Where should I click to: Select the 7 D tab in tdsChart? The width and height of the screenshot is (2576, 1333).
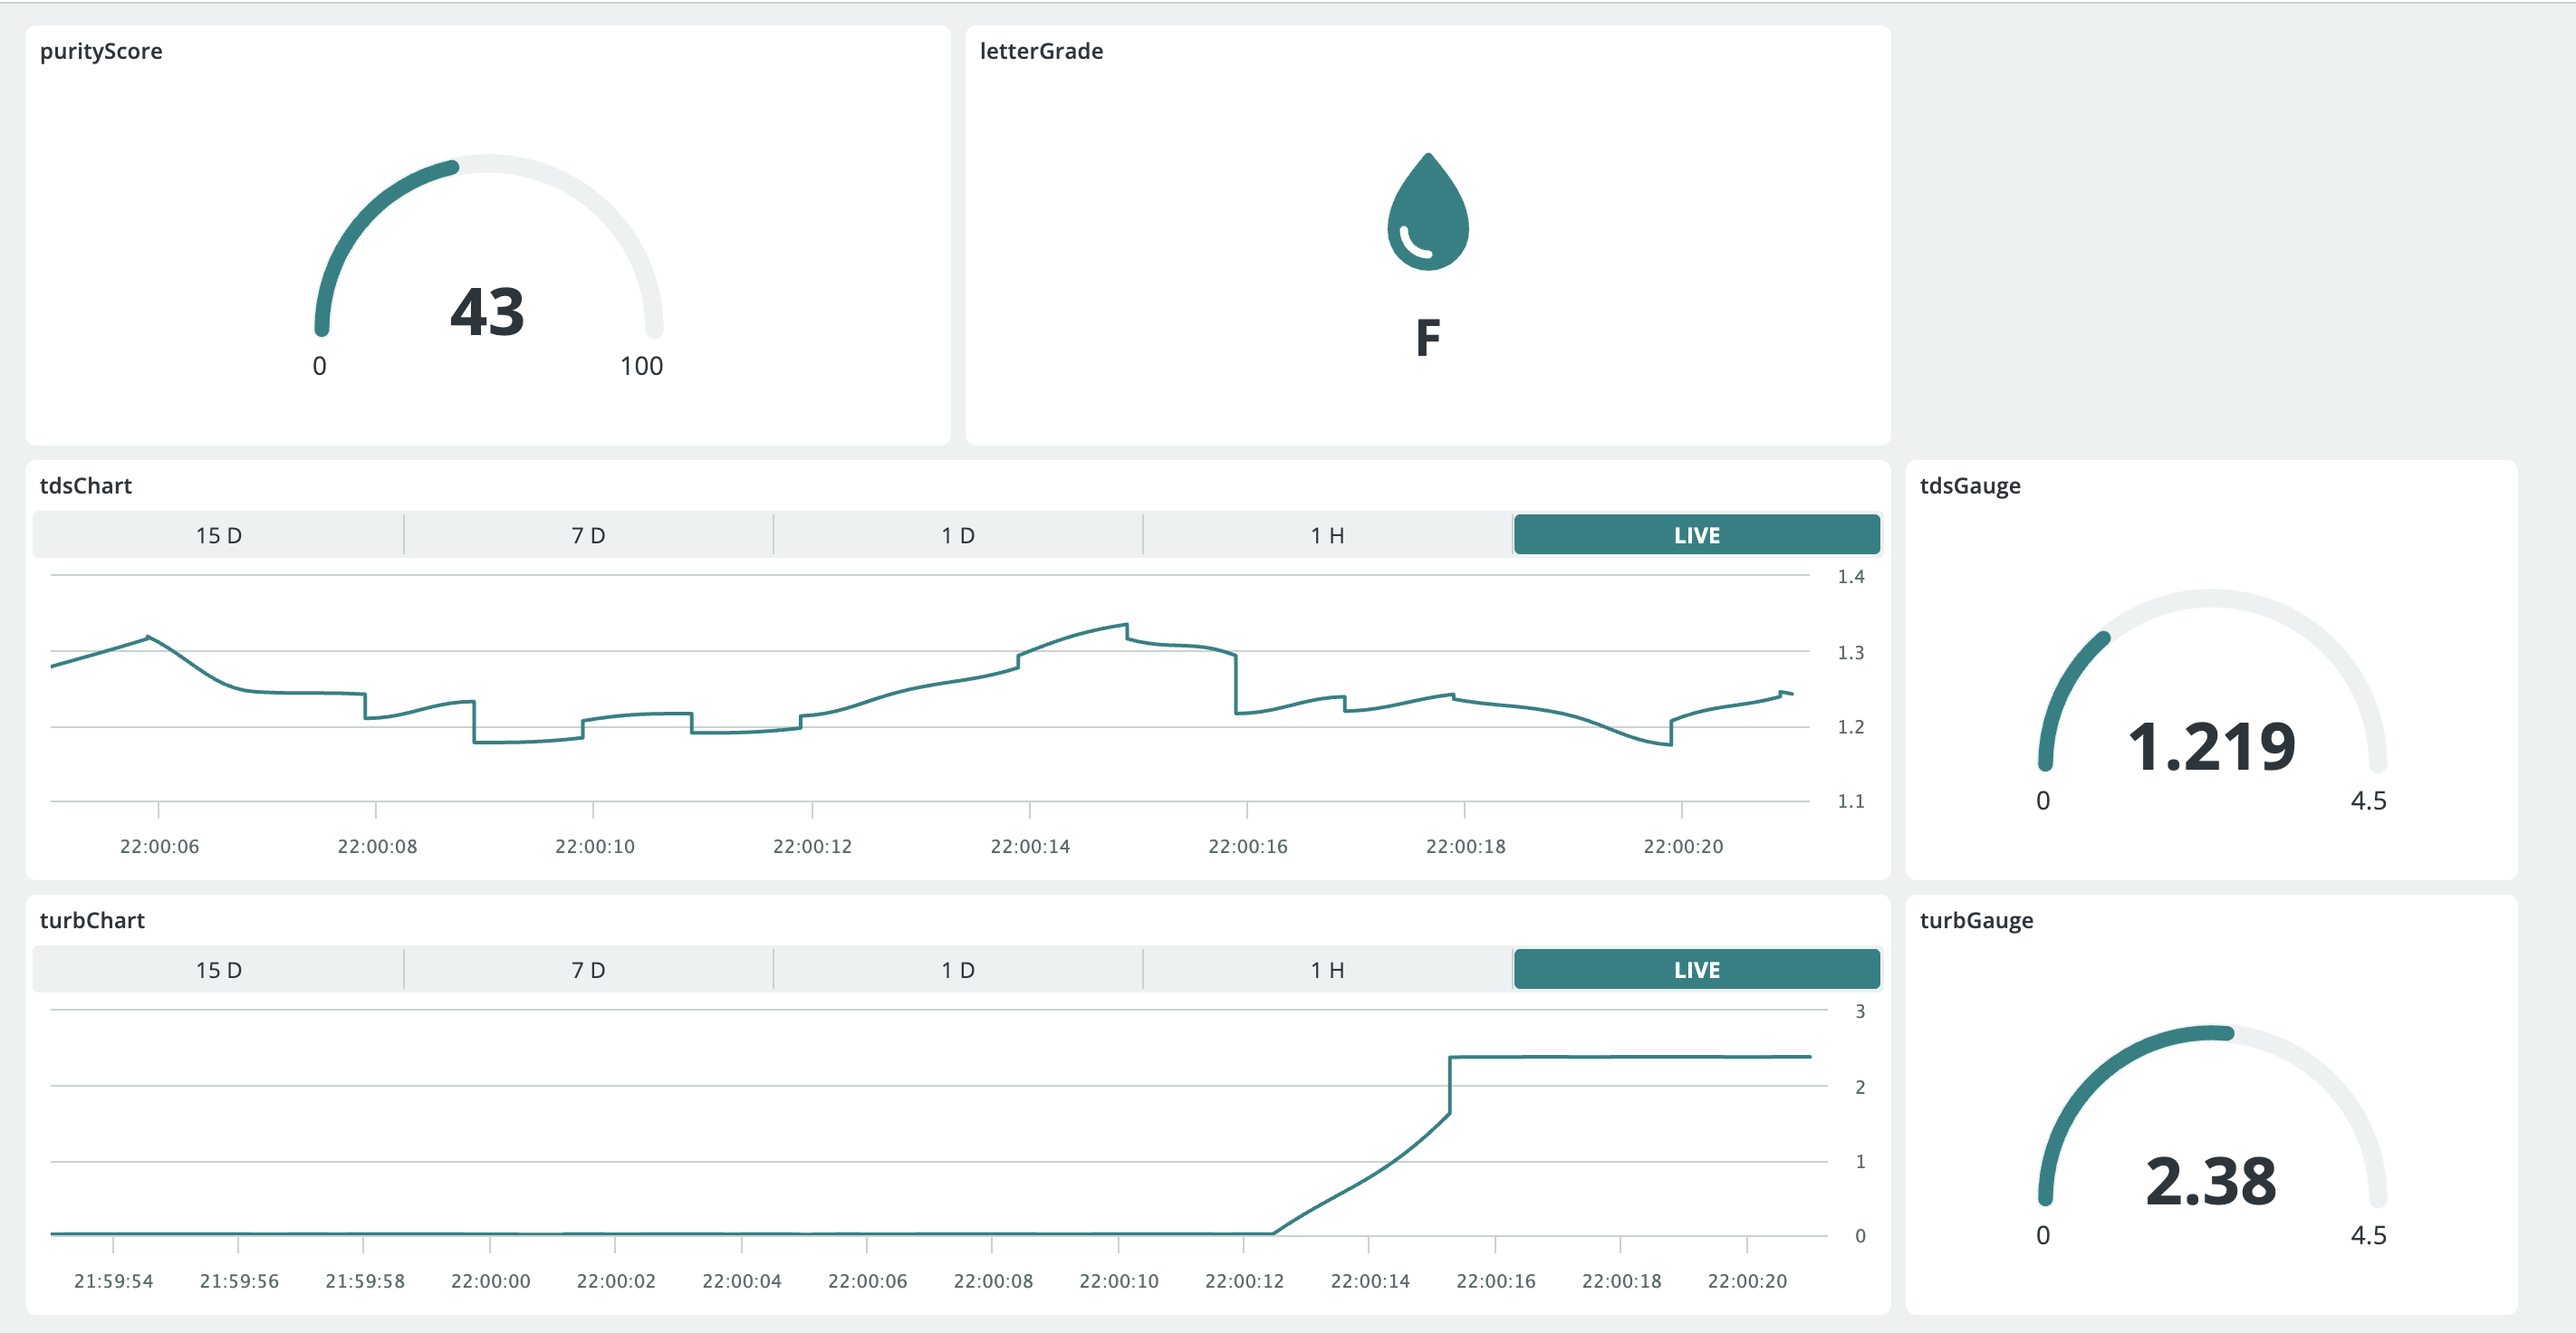tap(588, 535)
